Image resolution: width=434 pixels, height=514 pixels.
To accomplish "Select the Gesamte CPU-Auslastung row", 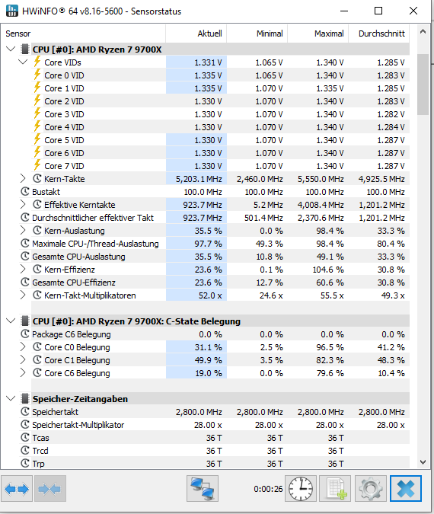I will (214, 257).
